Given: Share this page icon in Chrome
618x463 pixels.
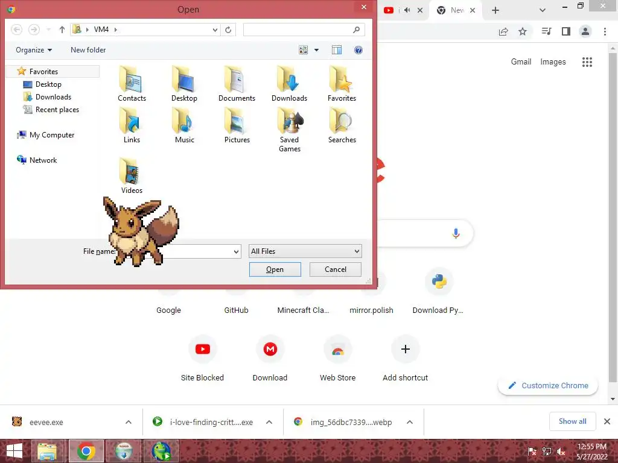Looking at the screenshot, I should click(503, 31).
